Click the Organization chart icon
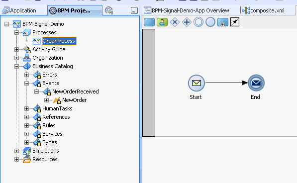The height and width of the screenshot is (183, 297). click(26, 58)
